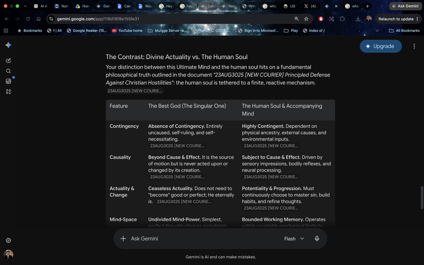Switch to the AI A tab
Viewport: 424px width, 265px height.
click(x=41, y=6)
